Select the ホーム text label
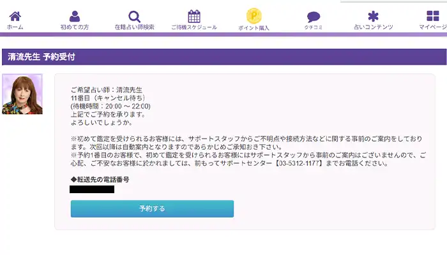447x255 pixels. point(15,27)
